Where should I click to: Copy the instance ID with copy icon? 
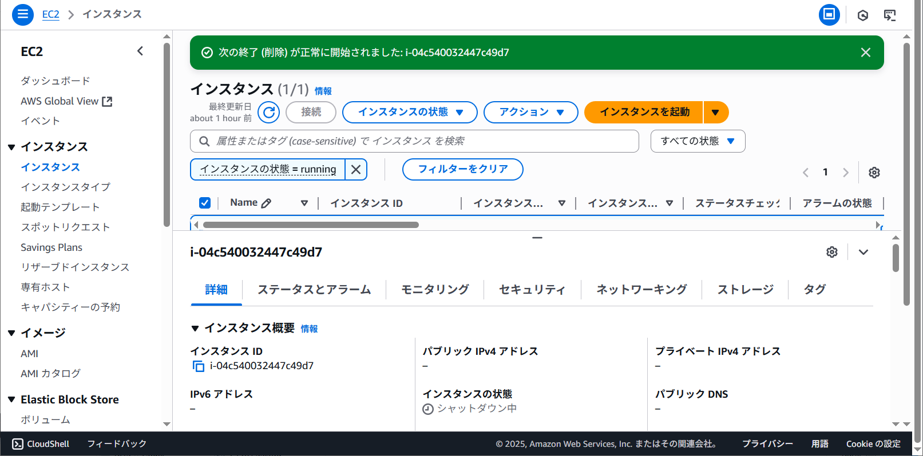[198, 366]
